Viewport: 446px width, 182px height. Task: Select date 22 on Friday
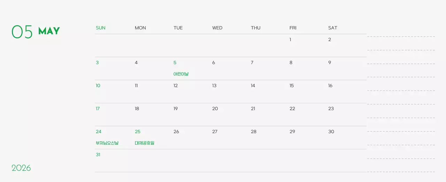click(292, 109)
